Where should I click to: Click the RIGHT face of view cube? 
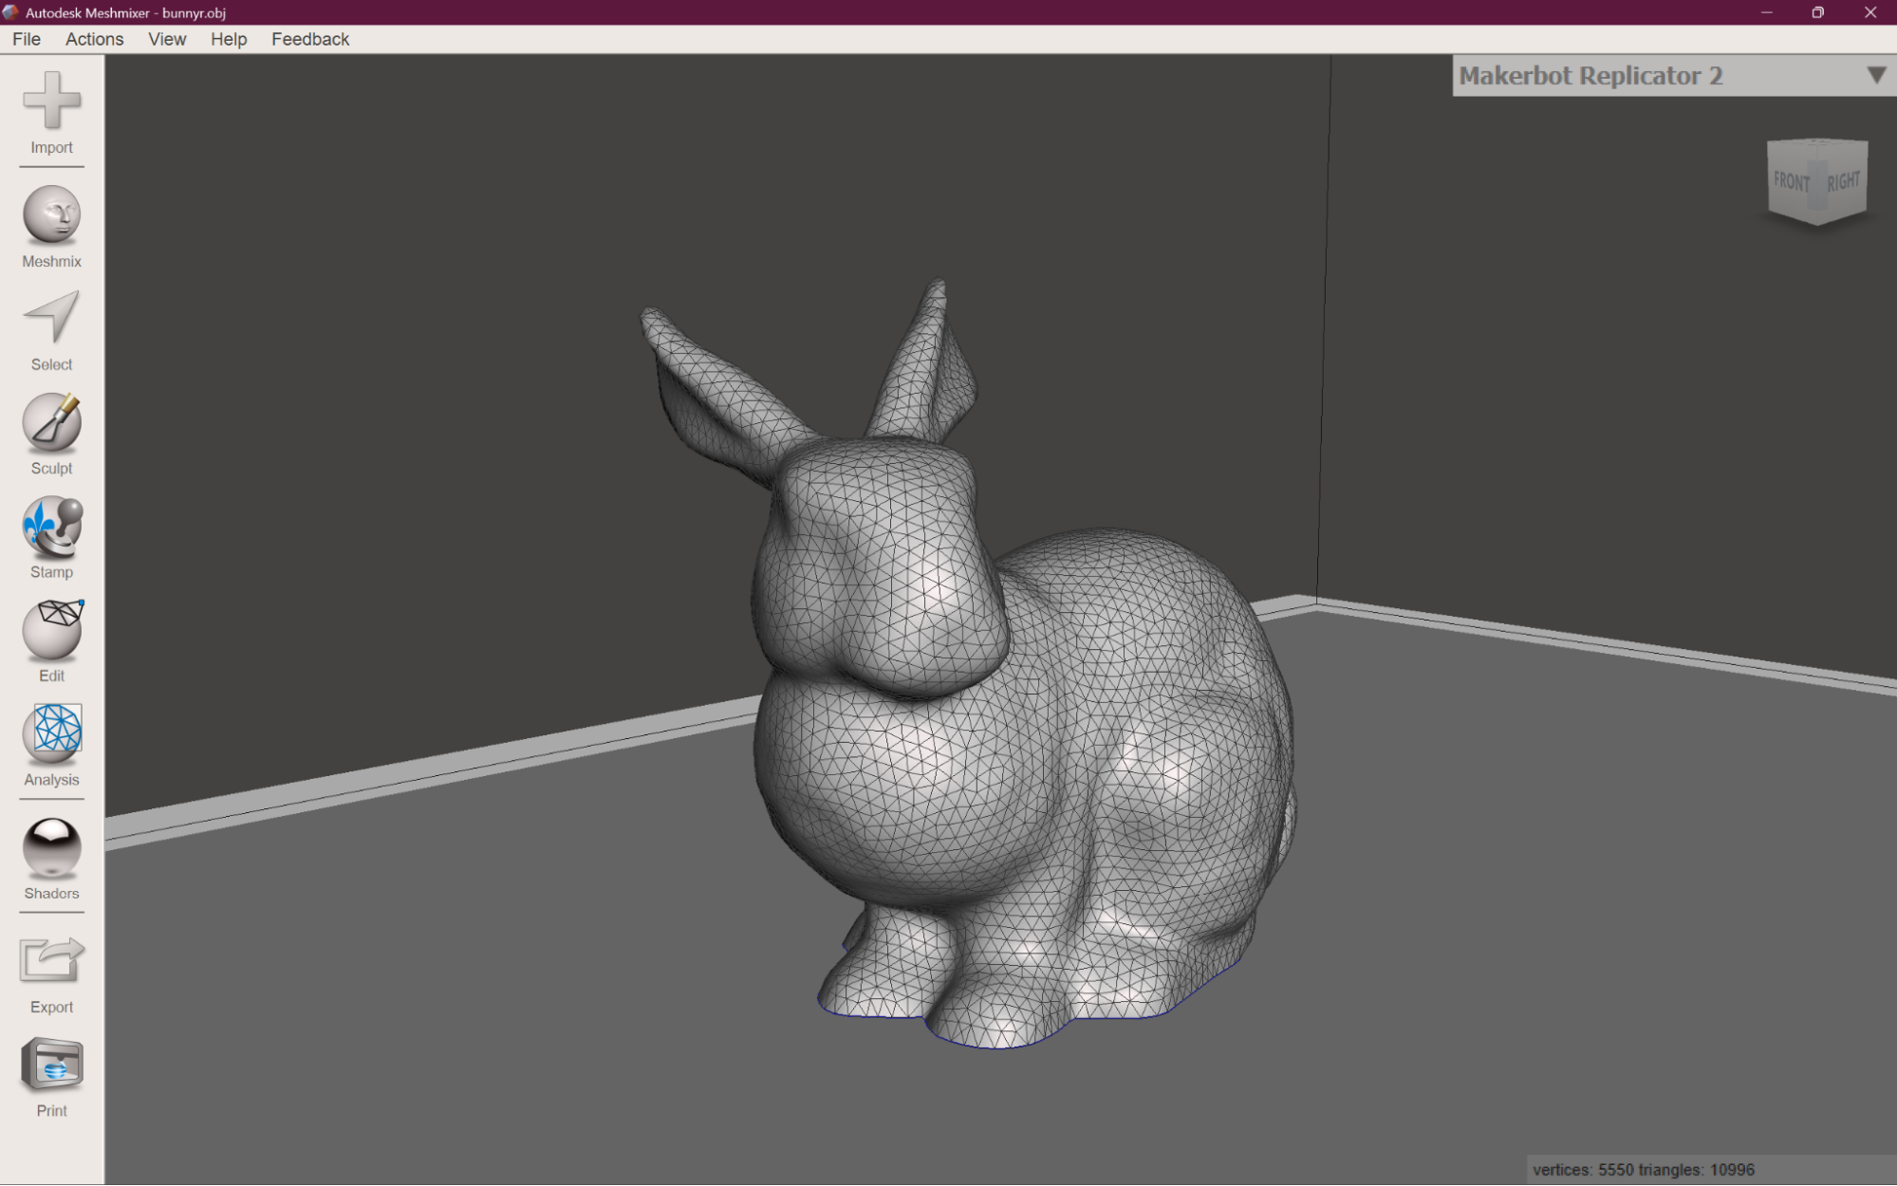[x=1843, y=180]
